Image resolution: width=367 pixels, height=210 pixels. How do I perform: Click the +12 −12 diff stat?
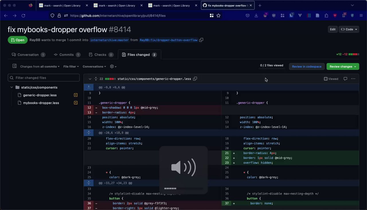(x=348, y=54)
